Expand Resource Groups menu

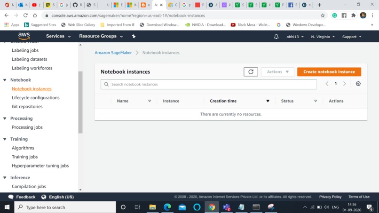click(101, 36)
